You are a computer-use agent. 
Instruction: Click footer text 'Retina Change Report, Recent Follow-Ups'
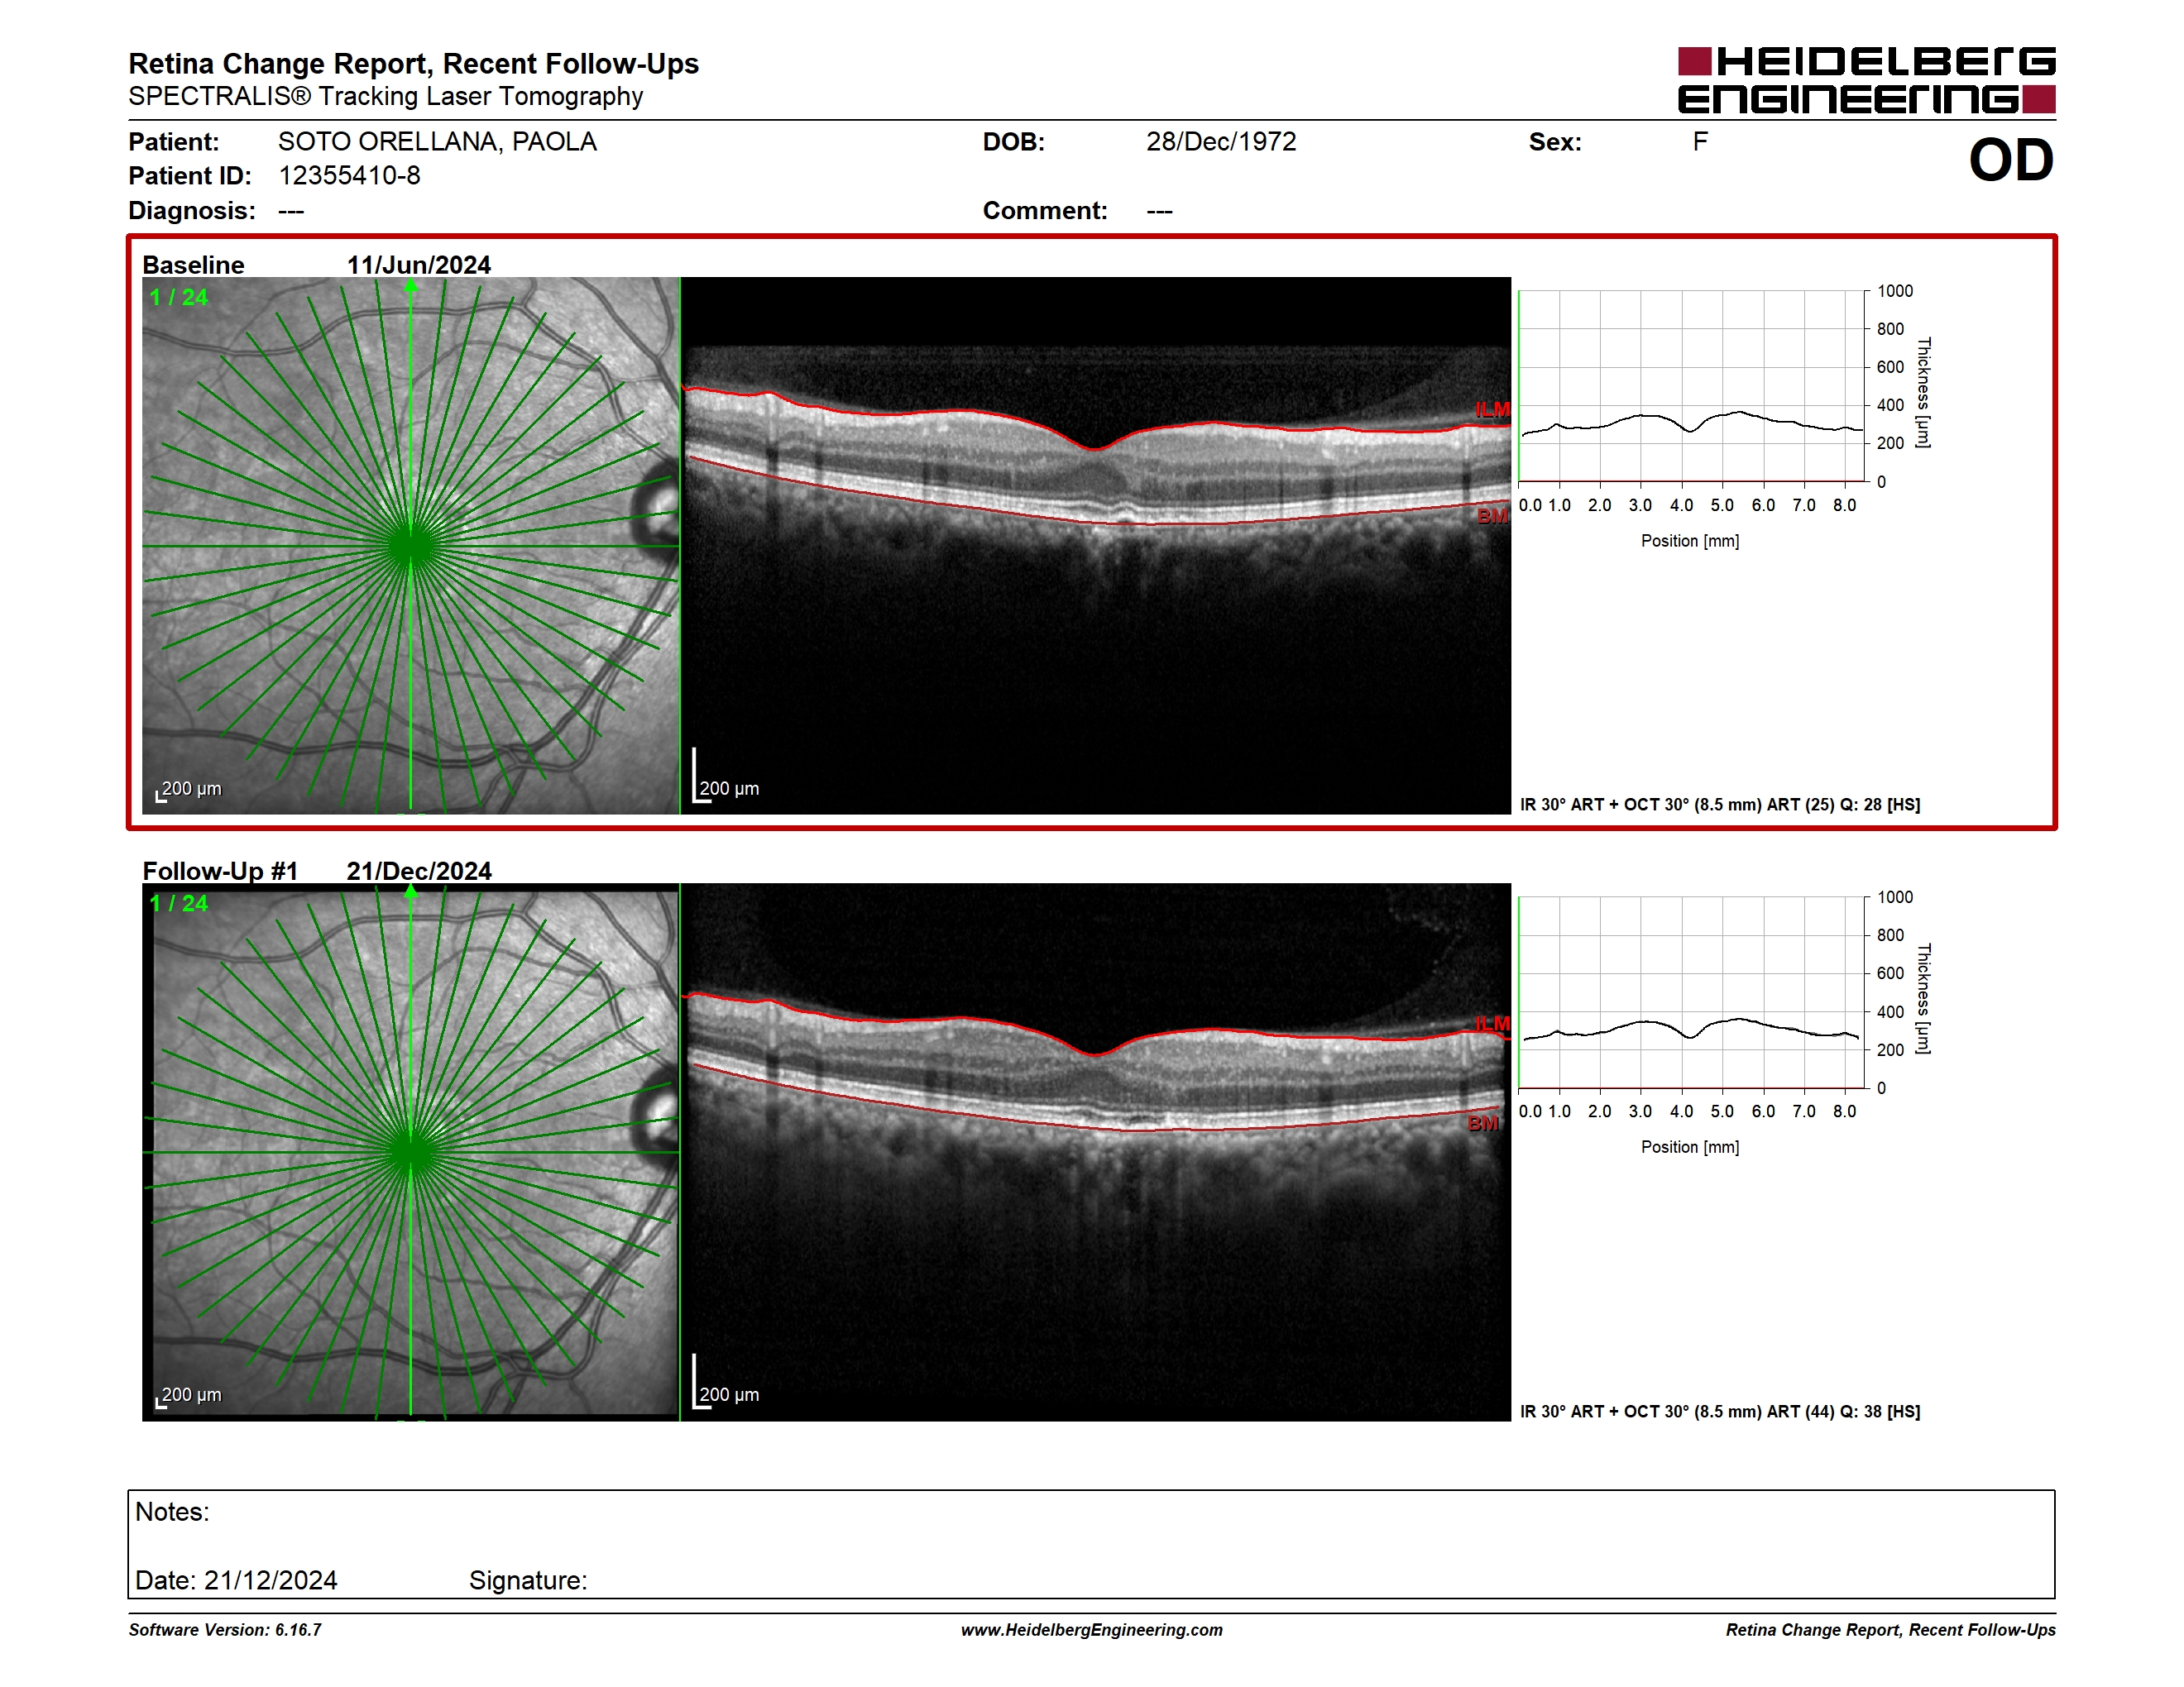[x=1890, y=1630]
